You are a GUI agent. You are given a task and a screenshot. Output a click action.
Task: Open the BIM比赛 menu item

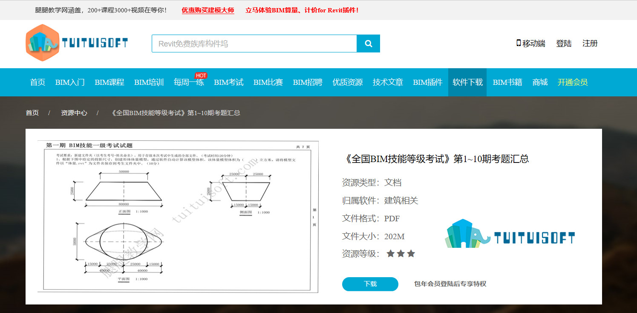click(x=268, y=82)
